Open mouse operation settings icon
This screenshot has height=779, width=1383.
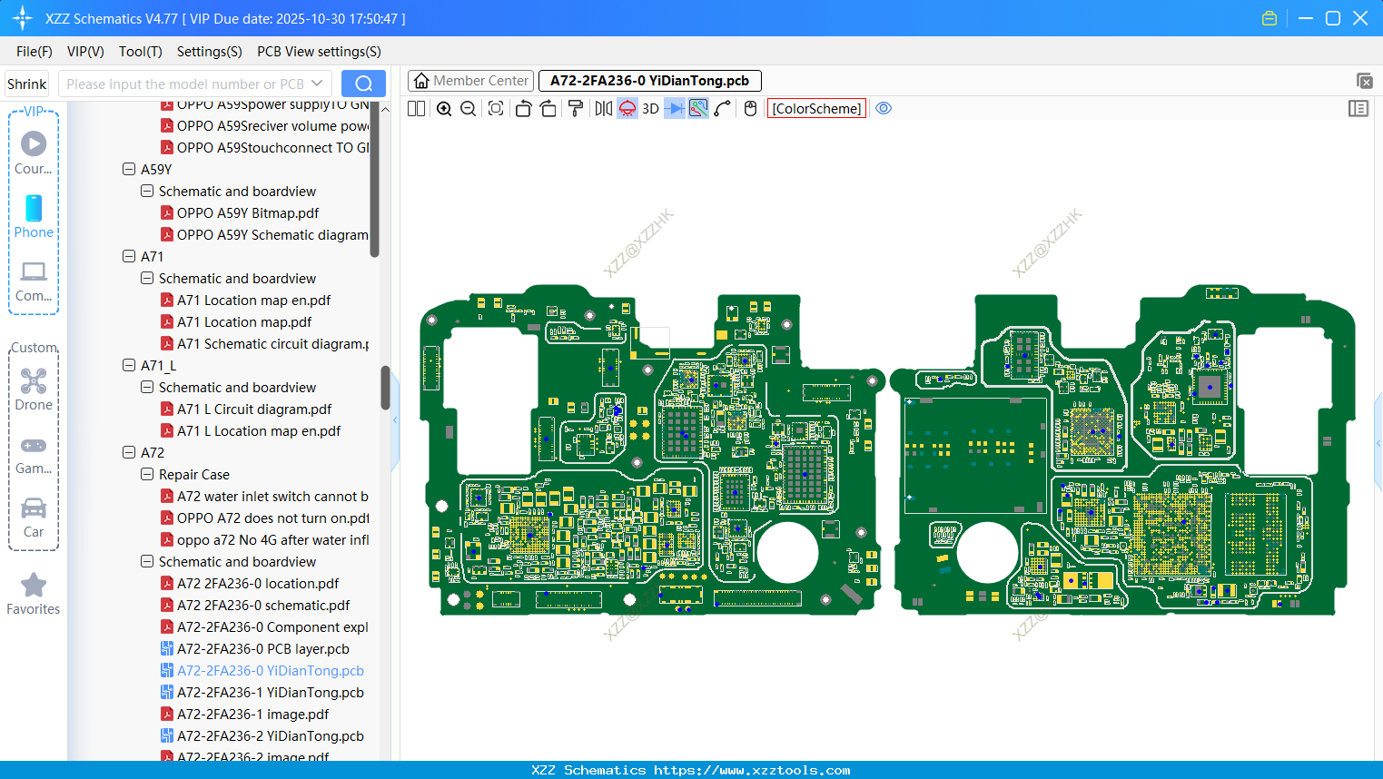(749, 108)
